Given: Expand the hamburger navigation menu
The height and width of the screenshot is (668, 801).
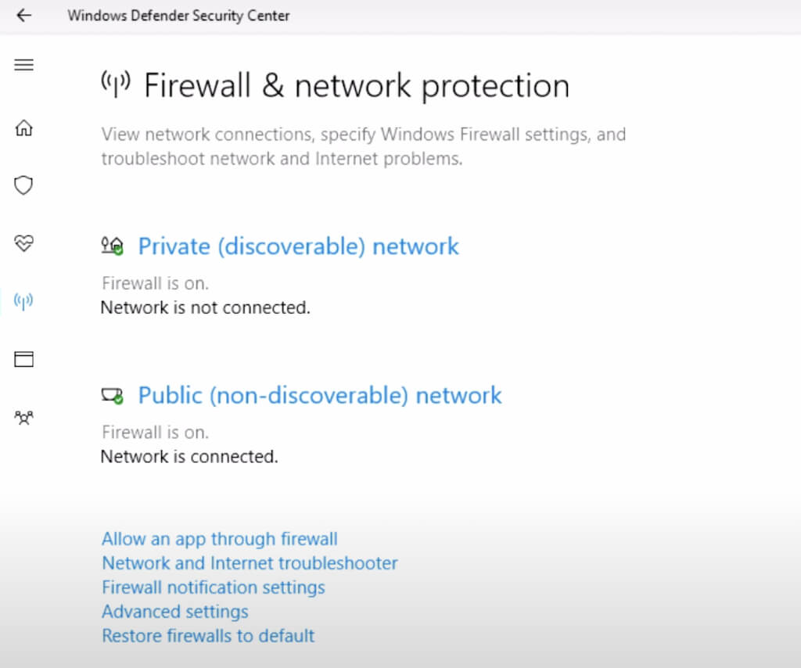Looking at the screenshot, I should 24,65.
